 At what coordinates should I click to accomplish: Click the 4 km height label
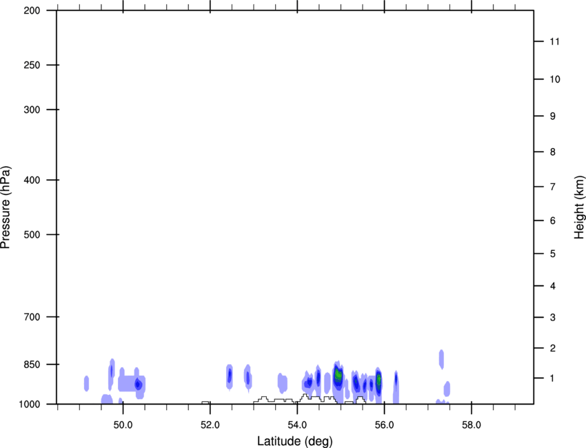coord(553,286)
